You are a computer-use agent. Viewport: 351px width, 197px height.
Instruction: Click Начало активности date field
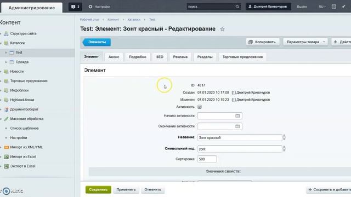point(219,115)
